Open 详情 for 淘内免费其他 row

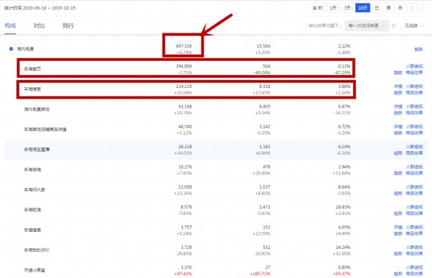[x=398, y=106]
